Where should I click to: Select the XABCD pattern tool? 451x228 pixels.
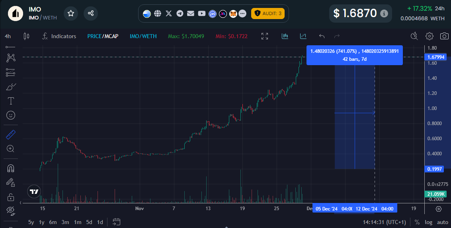[x=11, y=58]
